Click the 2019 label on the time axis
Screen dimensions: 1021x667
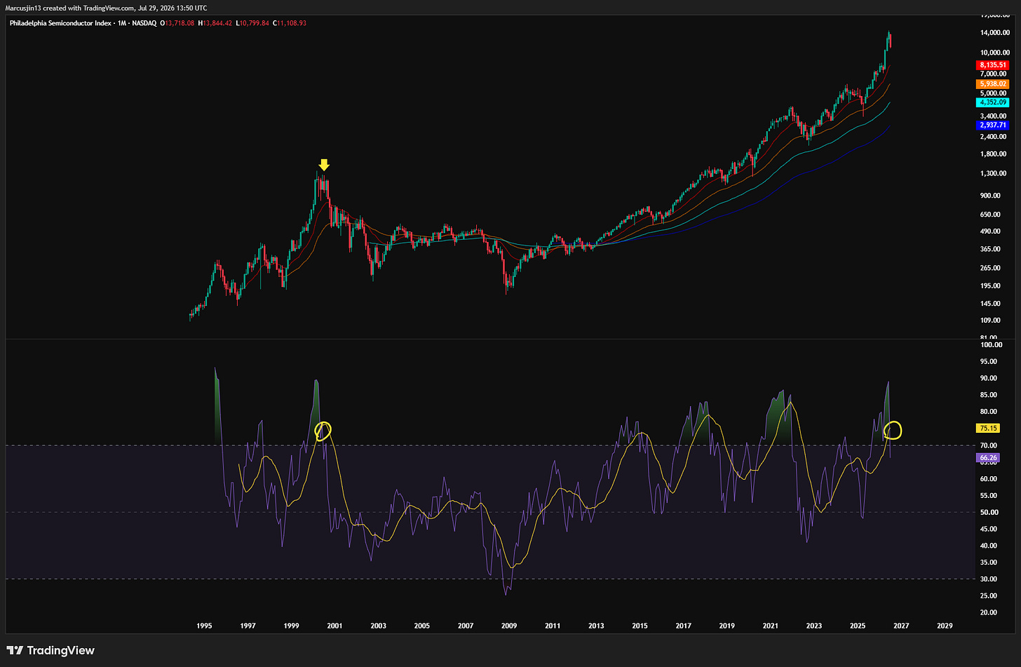[726, 626]
